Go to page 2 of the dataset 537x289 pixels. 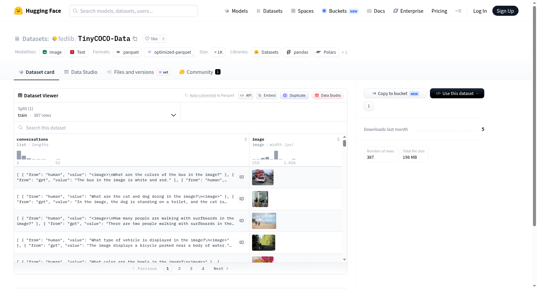click(180, 269)
